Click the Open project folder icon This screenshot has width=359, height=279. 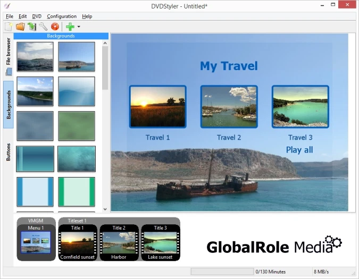[20, 26]
